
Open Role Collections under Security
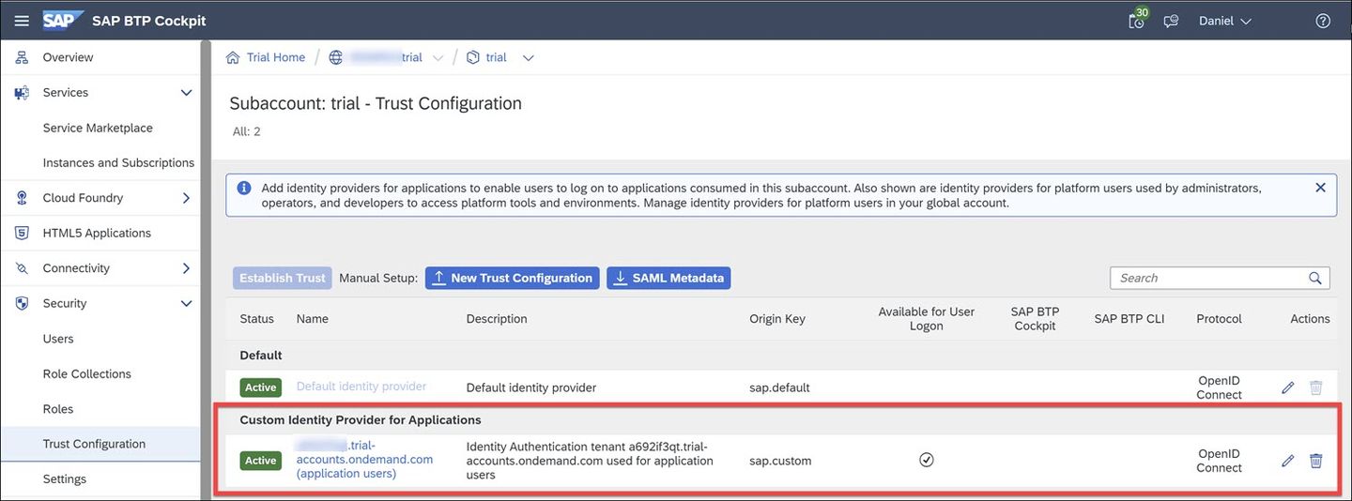(x=87, y=373)
